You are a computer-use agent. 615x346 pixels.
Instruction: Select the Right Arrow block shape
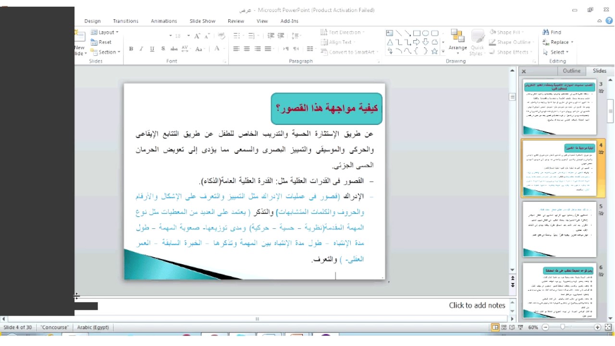[417, 42]
